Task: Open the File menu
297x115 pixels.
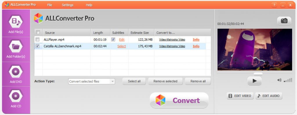Action: 50,5
